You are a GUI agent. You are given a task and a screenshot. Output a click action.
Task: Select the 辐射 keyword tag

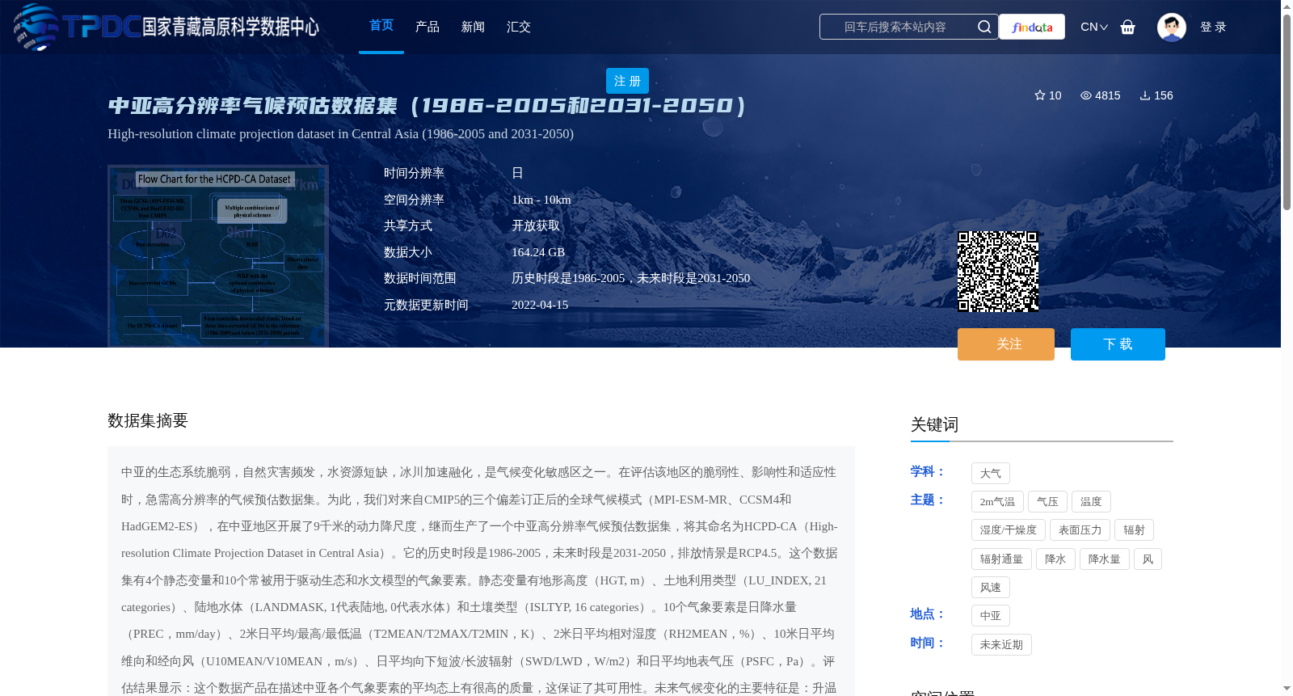coord(1134,530)
